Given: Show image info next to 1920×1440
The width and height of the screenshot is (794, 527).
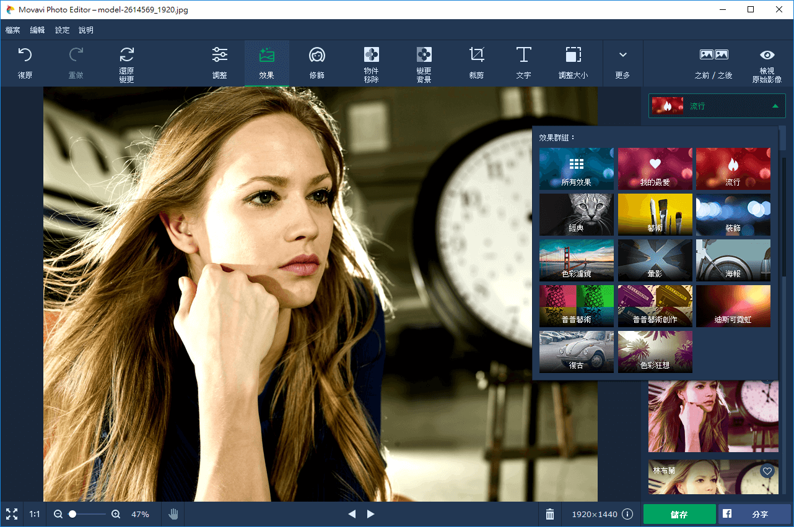Looking at the screenshot, I should [x=627, y=514].
